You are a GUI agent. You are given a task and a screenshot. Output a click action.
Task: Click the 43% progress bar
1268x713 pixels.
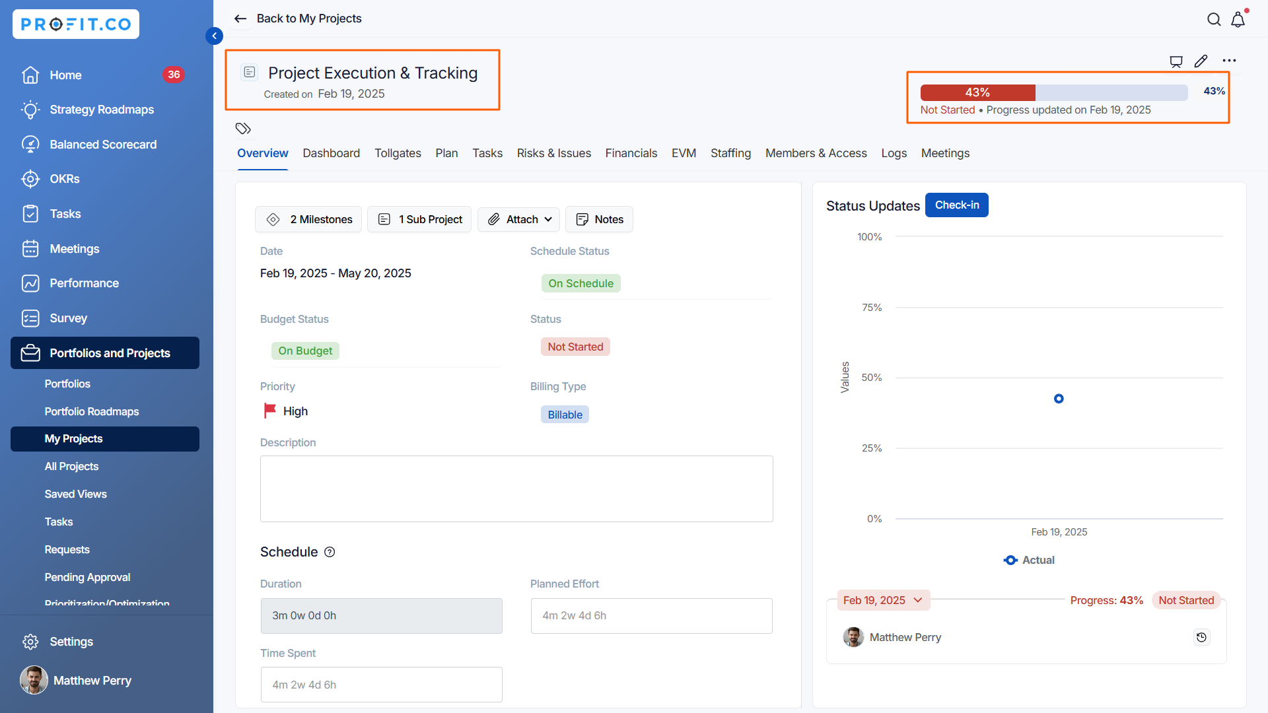coord(1053,92)
